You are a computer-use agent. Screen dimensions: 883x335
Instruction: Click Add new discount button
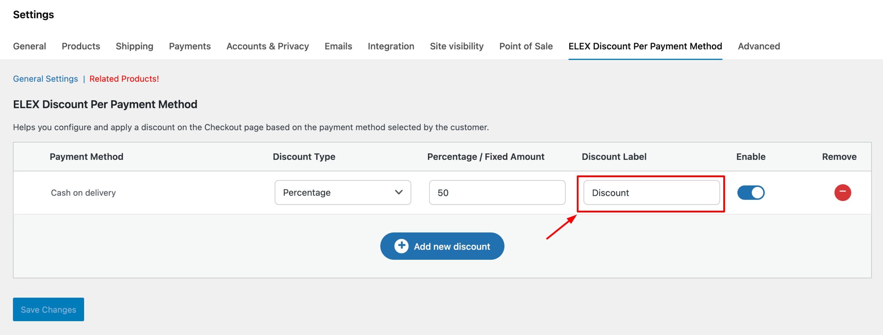[x=442, y=246]
